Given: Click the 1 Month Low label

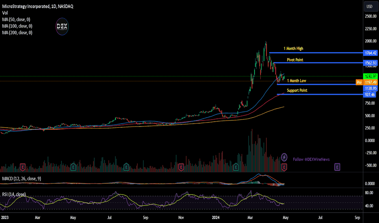Looking at the screenshot, I should (296, 81).
